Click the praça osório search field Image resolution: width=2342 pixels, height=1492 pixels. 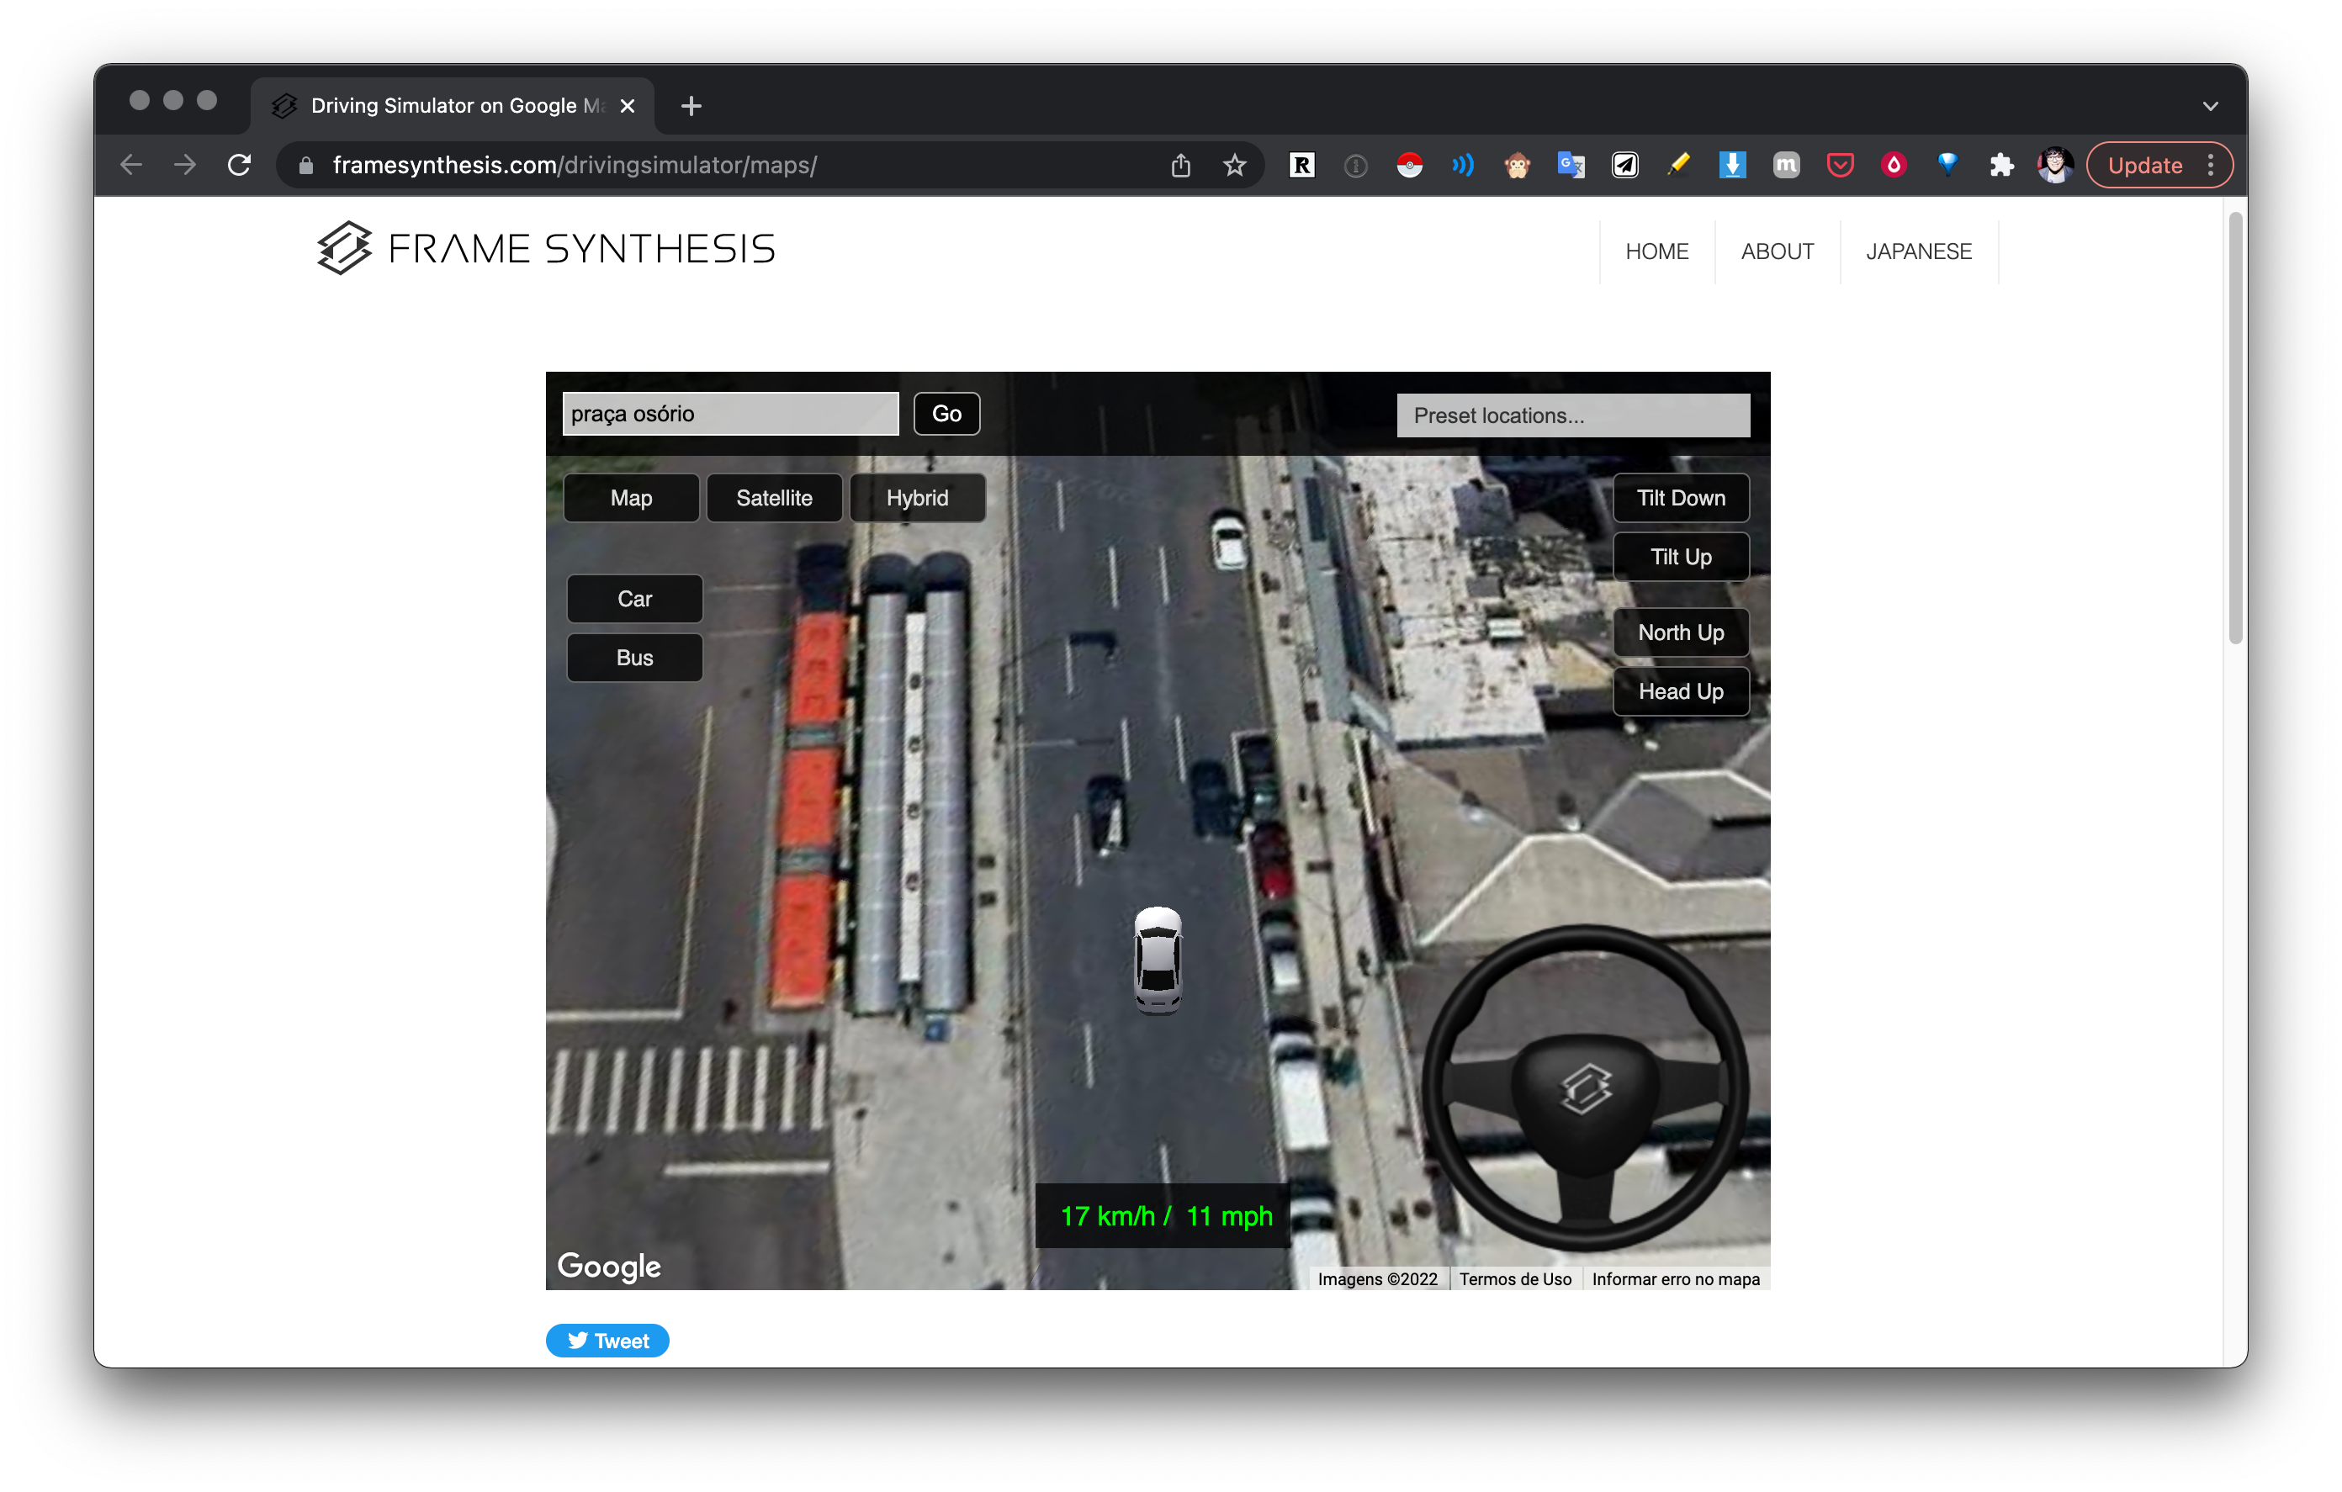729,415
